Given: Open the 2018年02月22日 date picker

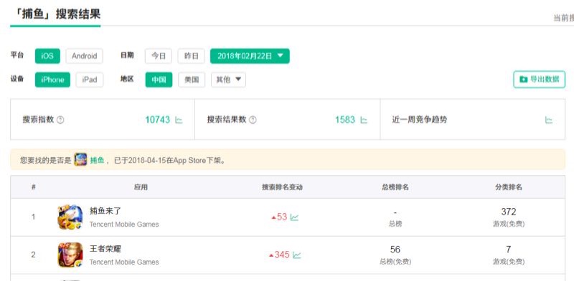Looking at the screenshot, I should 250,56.
